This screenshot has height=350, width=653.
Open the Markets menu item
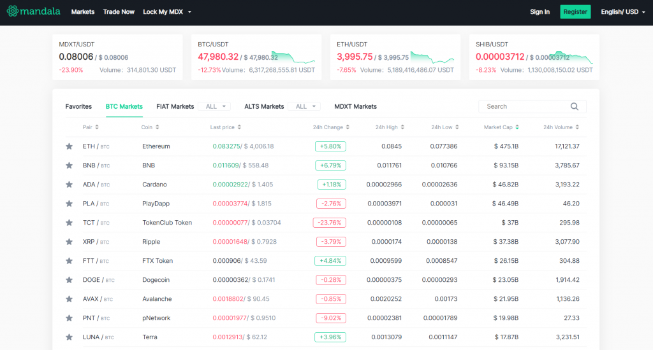83,11
